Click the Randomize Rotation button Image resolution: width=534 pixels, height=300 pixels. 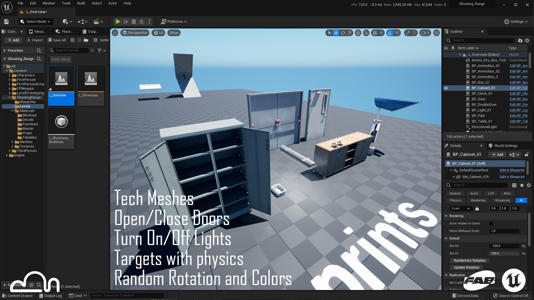470,261
